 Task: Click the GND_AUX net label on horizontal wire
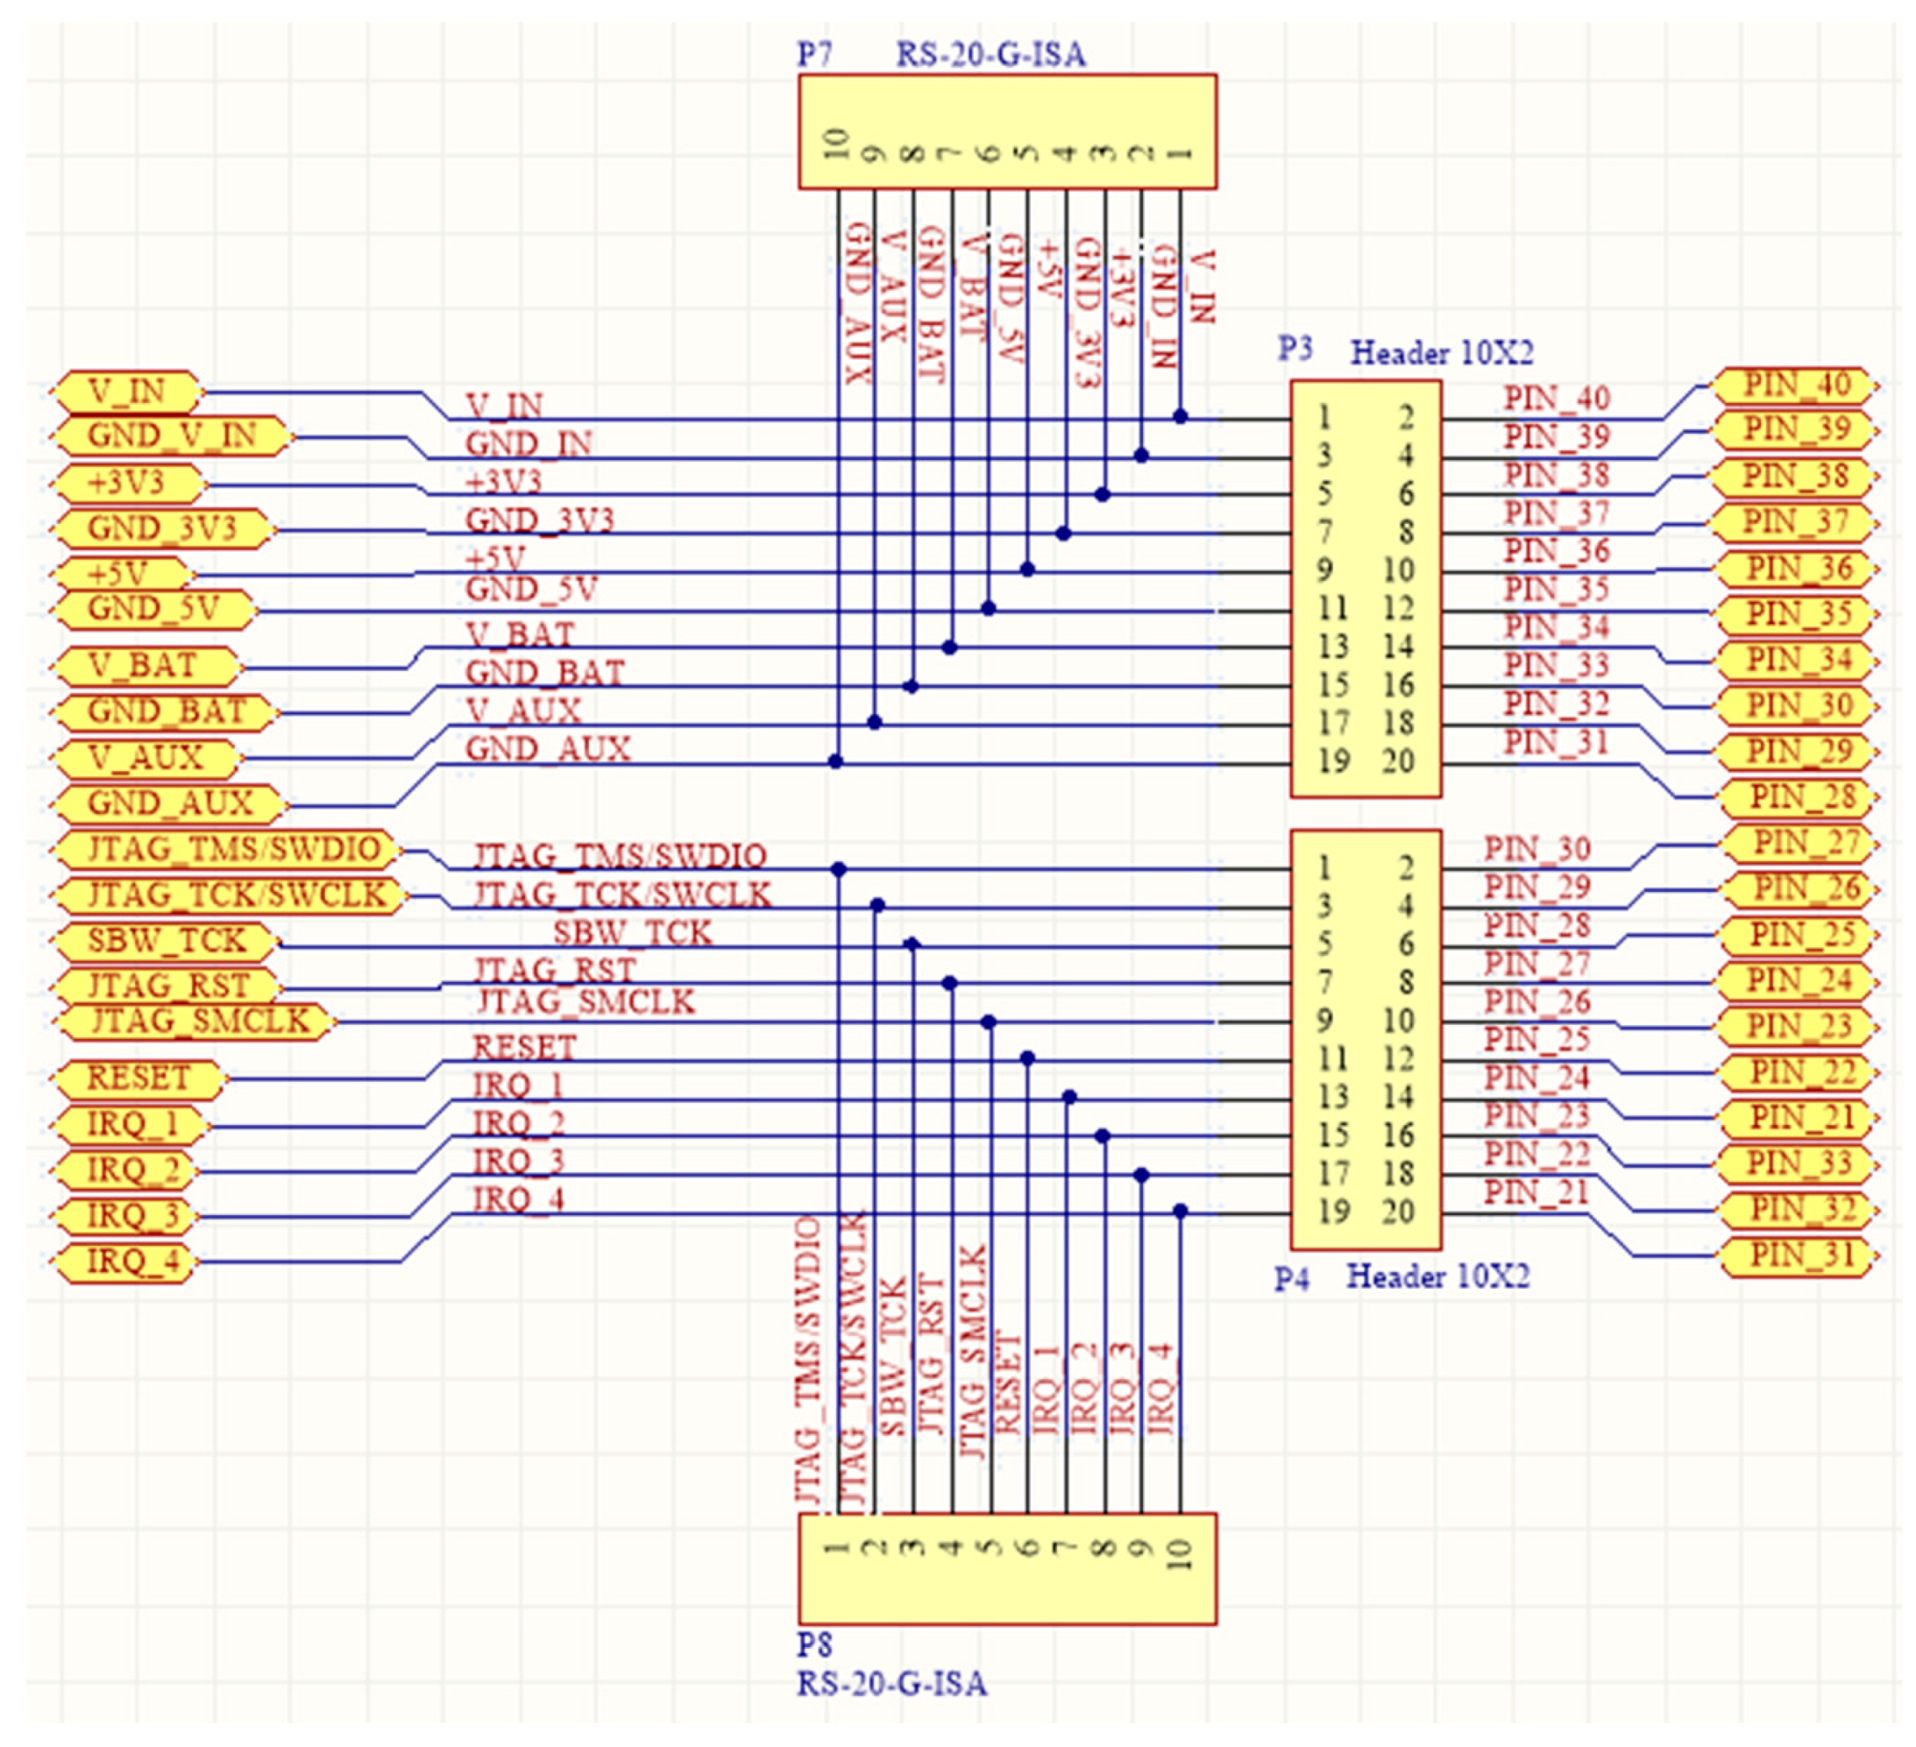point(549,748)
